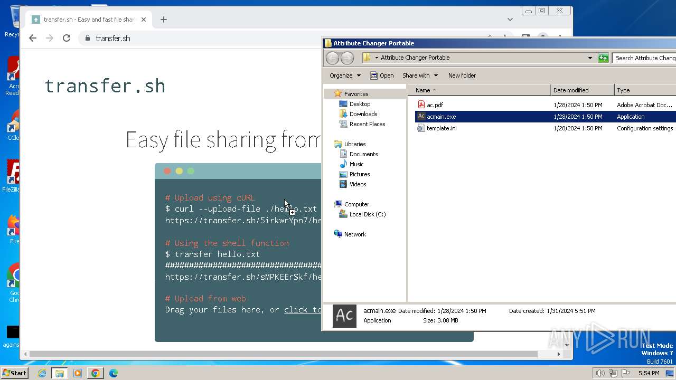Click the volume speaker tray icon
Viewport: 676px width, 380px height.
[x=600, y=373]
